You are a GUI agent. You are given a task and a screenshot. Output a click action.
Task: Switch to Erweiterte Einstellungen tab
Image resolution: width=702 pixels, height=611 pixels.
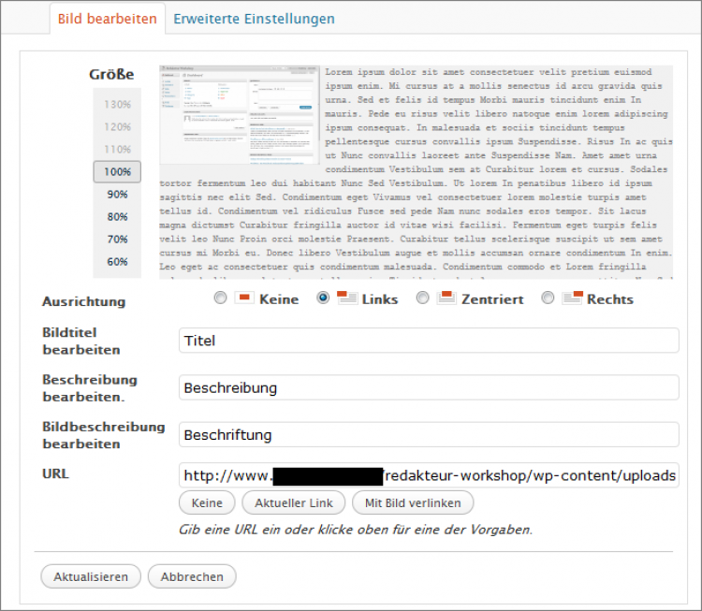click(x=254, y=19)
